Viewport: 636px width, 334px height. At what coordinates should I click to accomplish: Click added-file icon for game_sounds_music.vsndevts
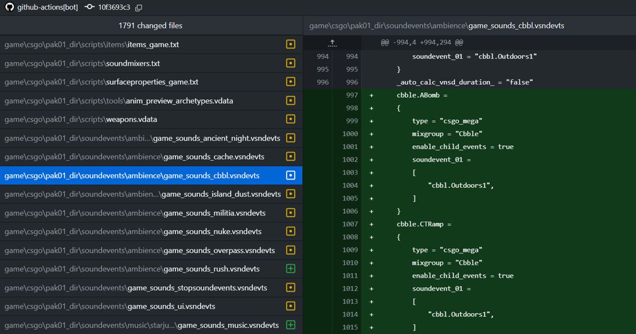pos(290,325)
